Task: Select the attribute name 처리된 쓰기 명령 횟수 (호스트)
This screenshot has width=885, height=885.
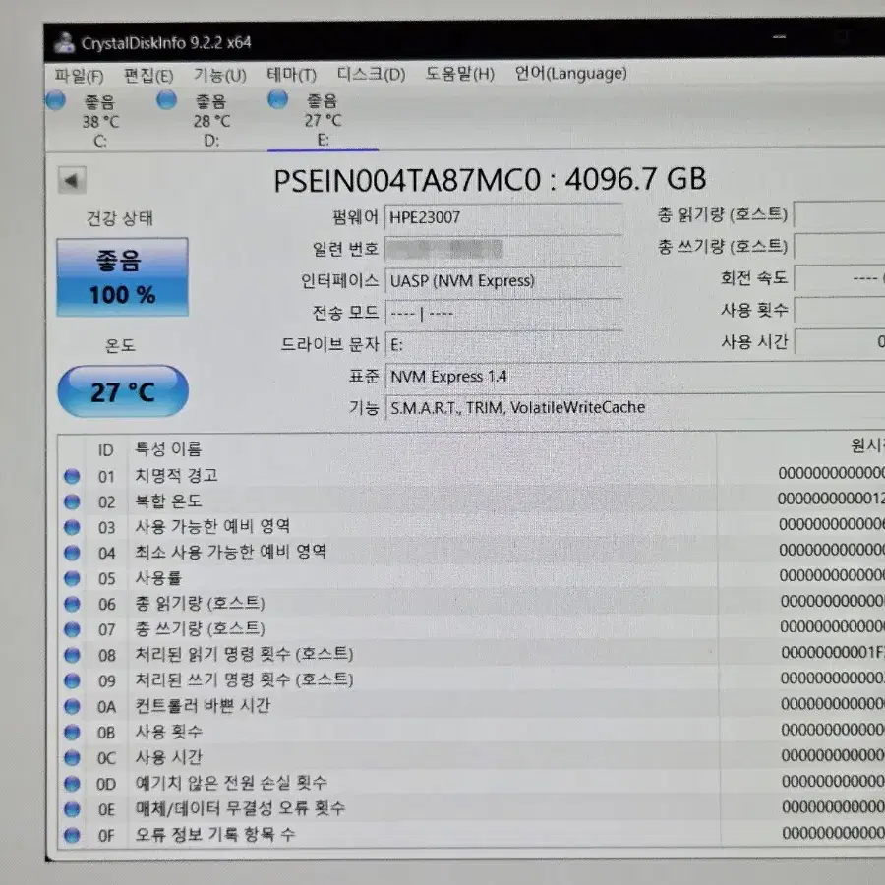Action: [x=244, y=678]
